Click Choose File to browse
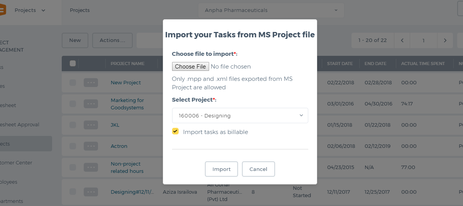 191,67
